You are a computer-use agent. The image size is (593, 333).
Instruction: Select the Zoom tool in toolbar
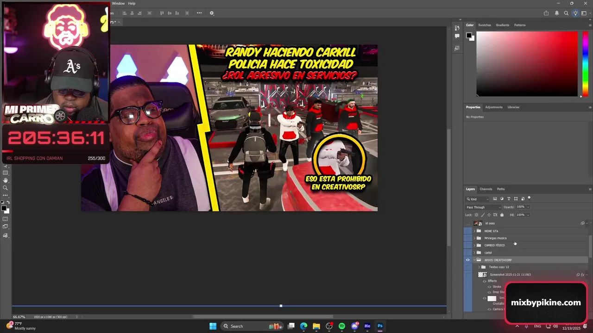pyautogui.click(x=6, y=188)
